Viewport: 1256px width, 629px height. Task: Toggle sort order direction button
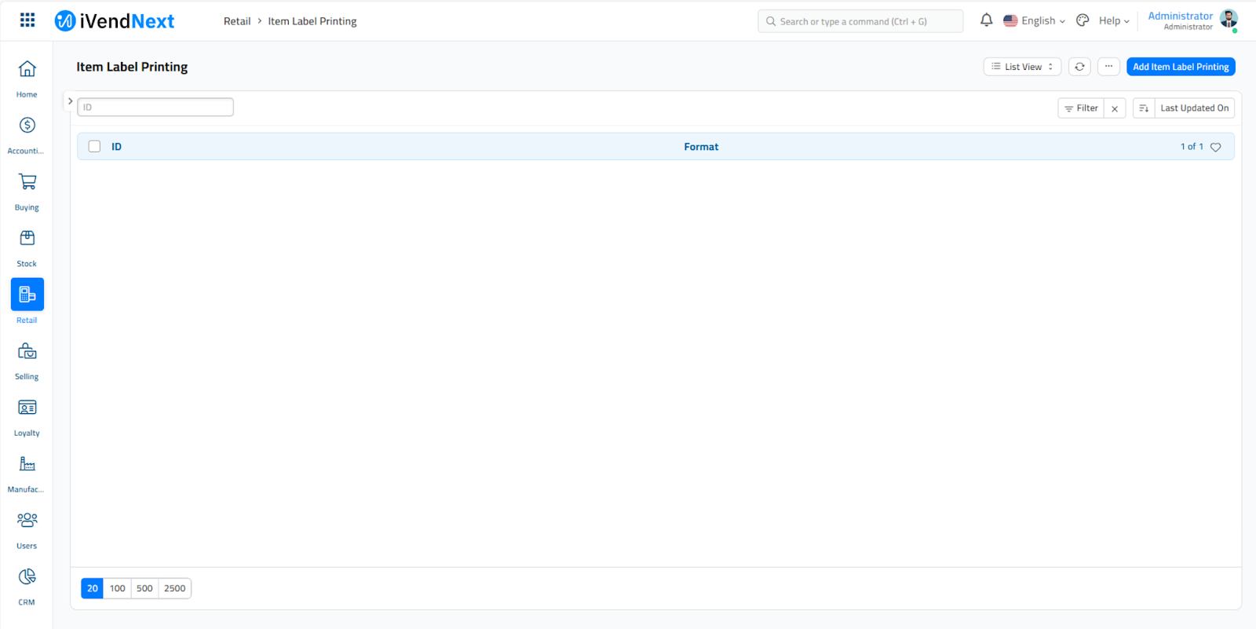[1144, 108]
